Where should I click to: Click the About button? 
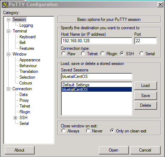(x=19, y=150)
